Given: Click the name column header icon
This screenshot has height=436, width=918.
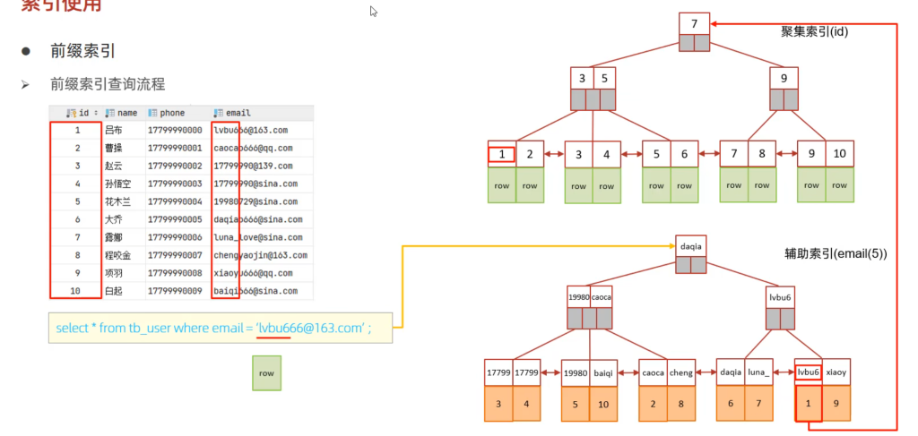Looking at the screenshot, I should [x=109, y=113].
